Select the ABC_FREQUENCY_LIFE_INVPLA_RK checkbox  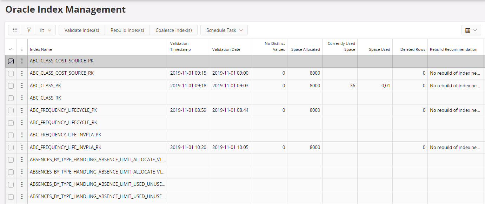(x=11, y=147)
